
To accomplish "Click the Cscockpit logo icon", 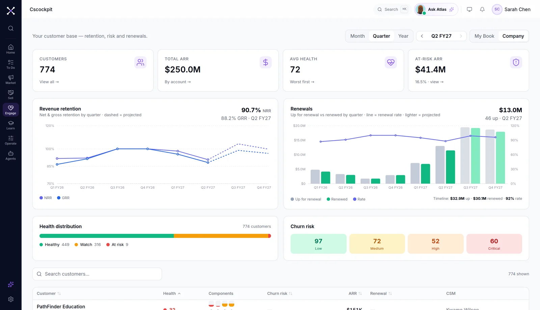I will [x=11, y=11].
